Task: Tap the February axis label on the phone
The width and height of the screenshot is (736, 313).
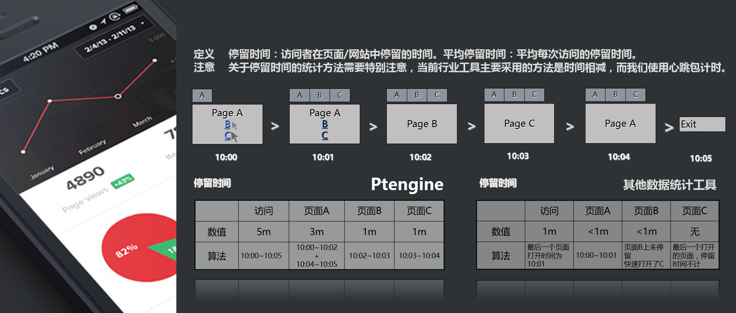Action: pos(92,147)
